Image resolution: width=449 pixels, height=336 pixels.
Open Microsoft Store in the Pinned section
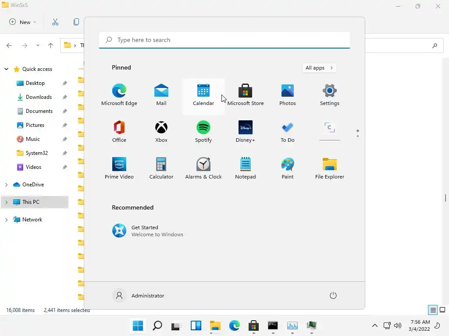tap(246, 95)
